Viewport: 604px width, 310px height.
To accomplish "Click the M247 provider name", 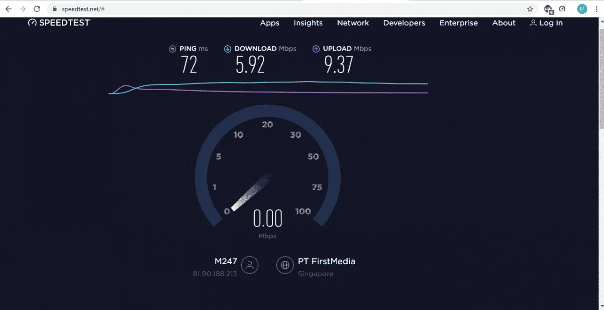I will (226, 261).
